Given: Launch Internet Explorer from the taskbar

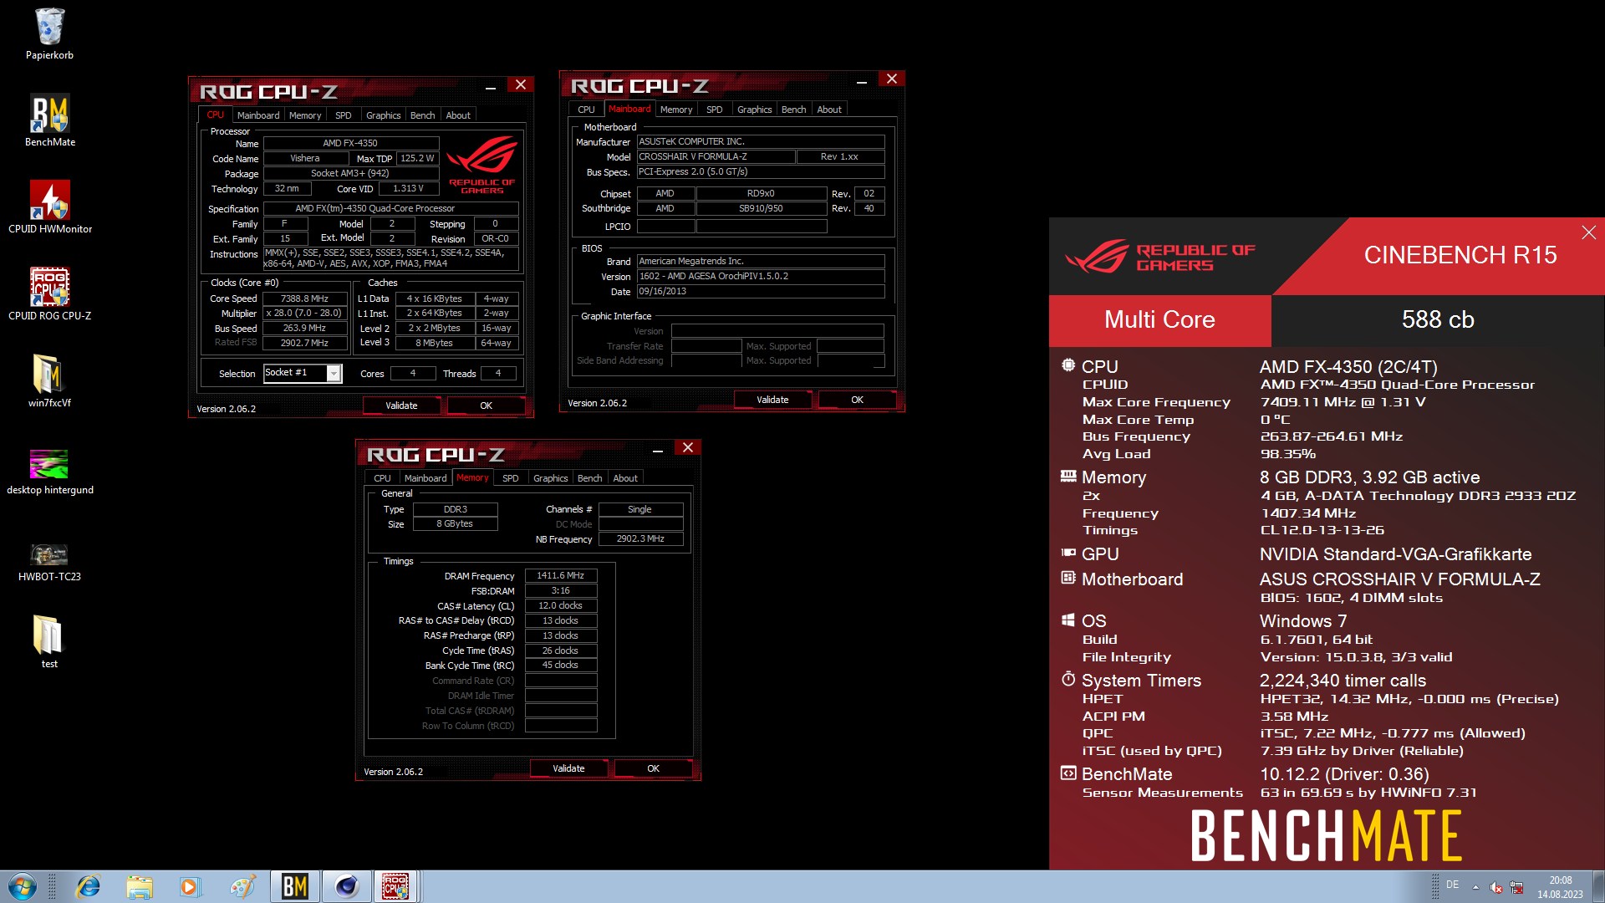Looking at the screenshot, I should point(88,886).
